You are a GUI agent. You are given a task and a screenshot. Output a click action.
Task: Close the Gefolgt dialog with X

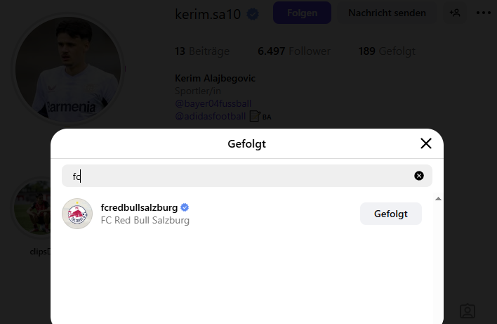[425, 144]
